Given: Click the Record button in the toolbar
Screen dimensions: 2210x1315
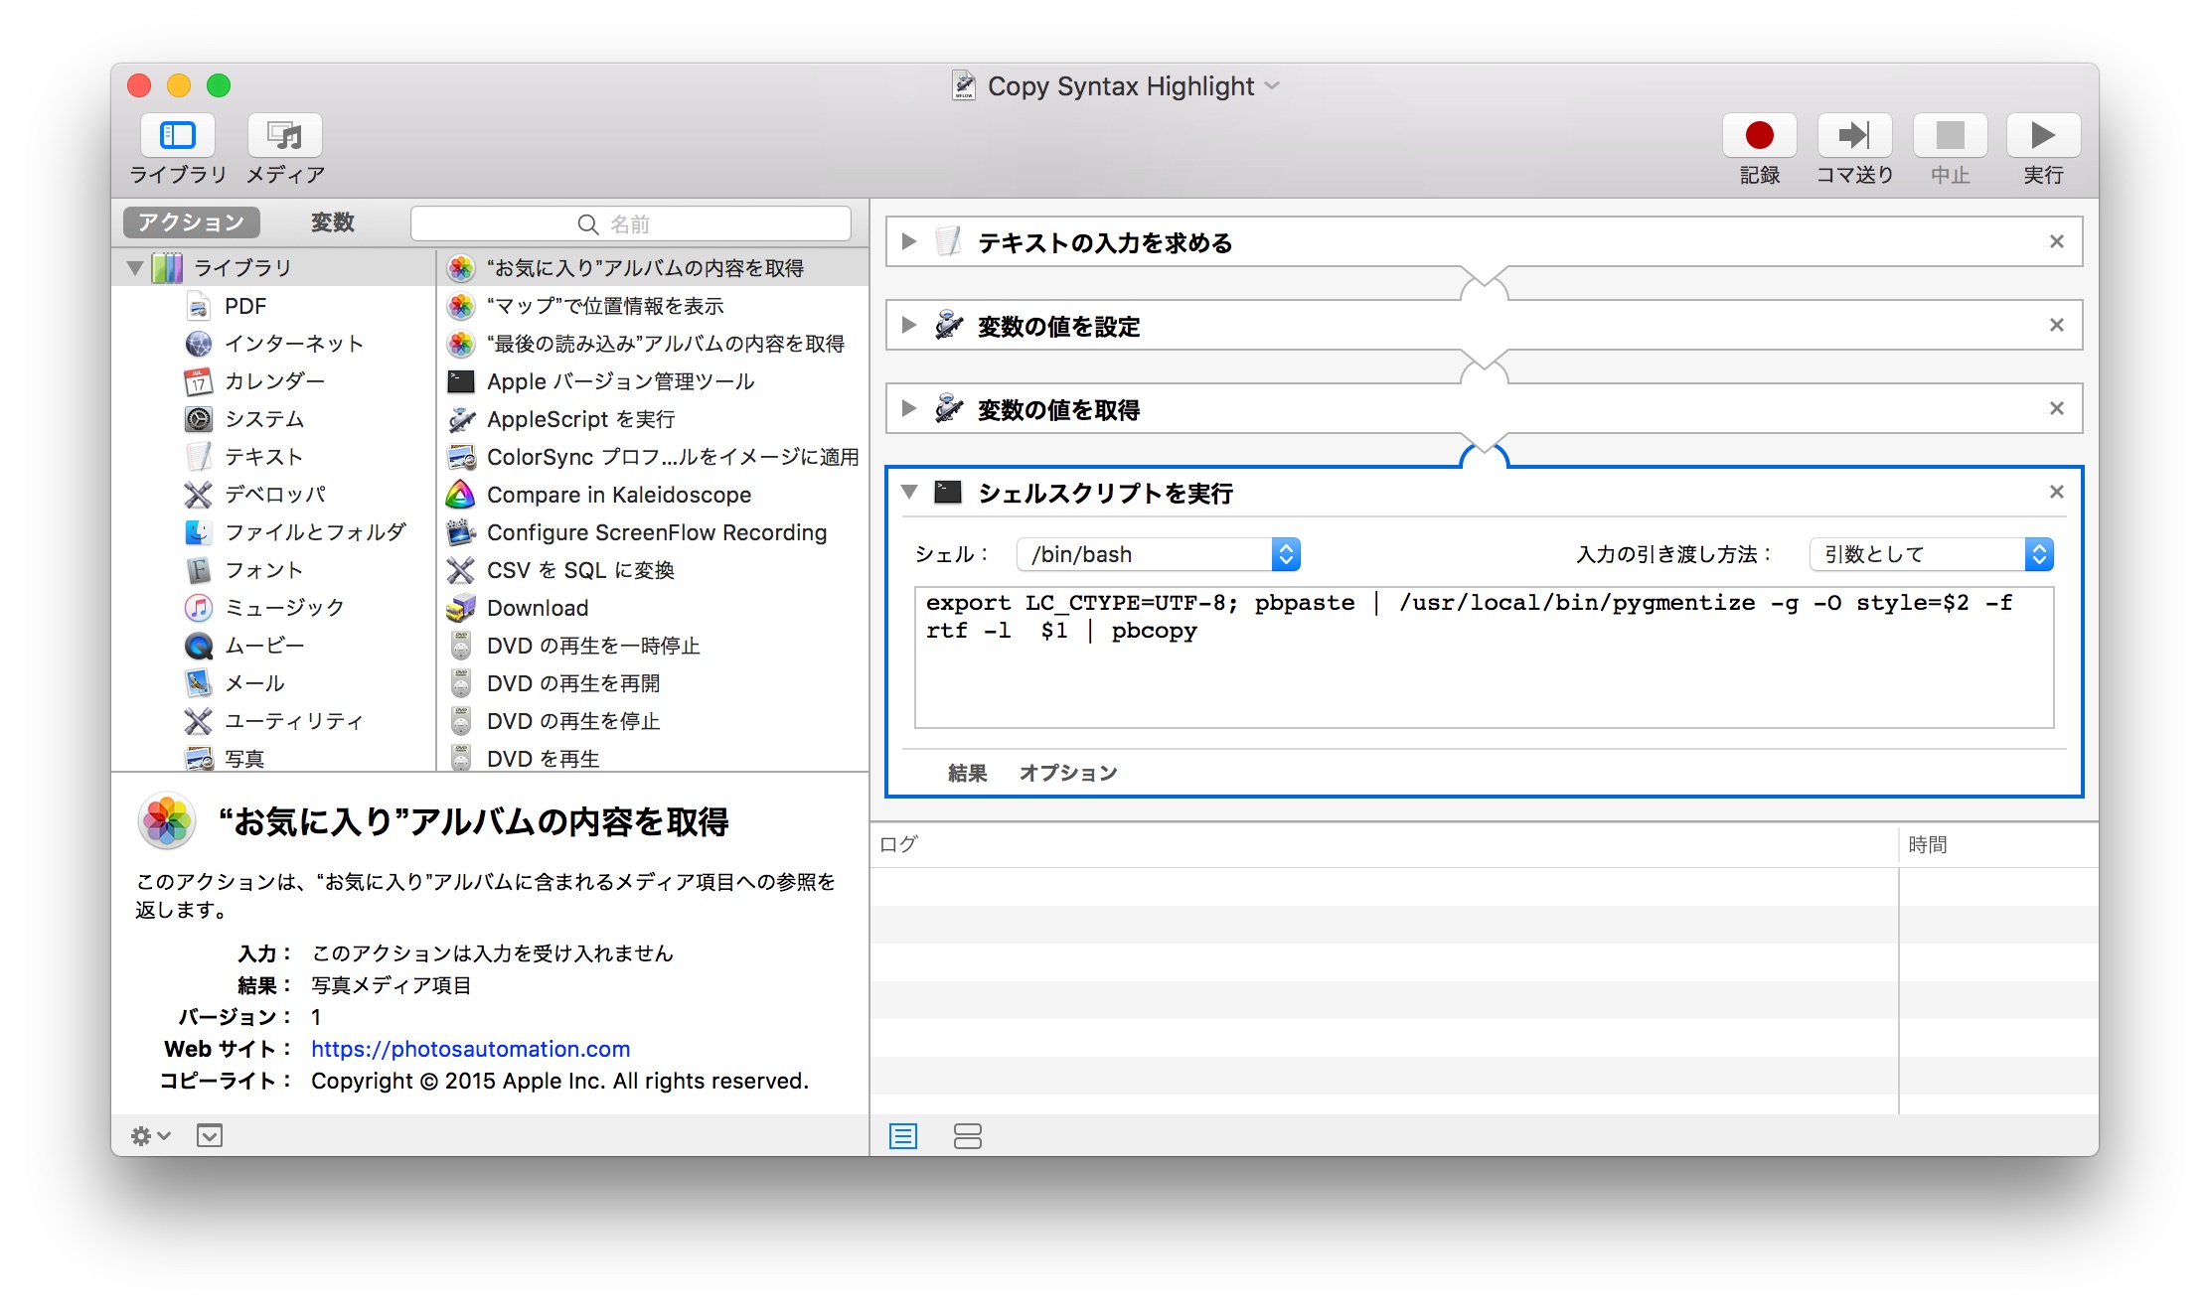Looking at the screenshot, I should [1759, 136].
